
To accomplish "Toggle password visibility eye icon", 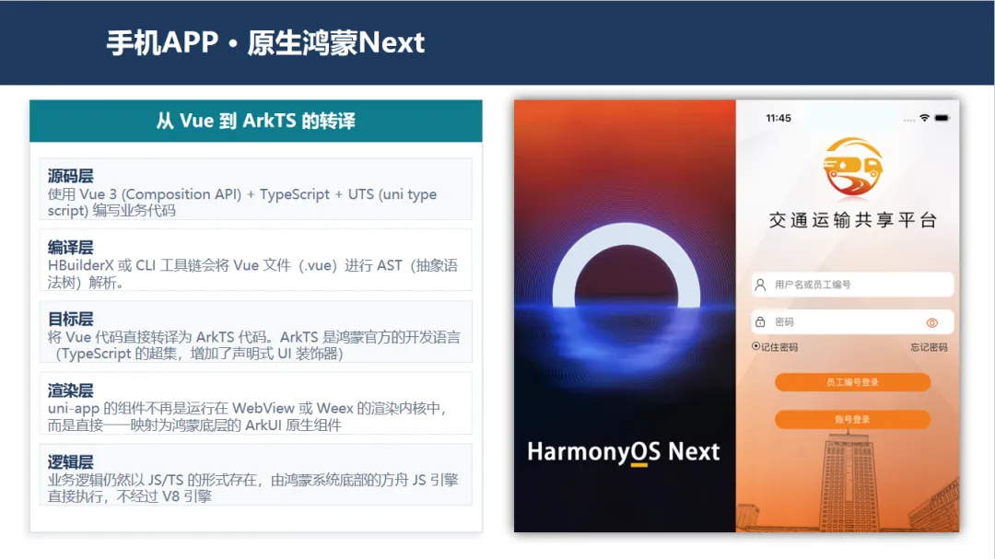I will click(x=932, y=322).
